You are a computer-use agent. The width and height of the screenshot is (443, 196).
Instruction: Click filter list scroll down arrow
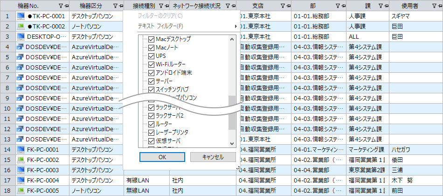(232, 144)
